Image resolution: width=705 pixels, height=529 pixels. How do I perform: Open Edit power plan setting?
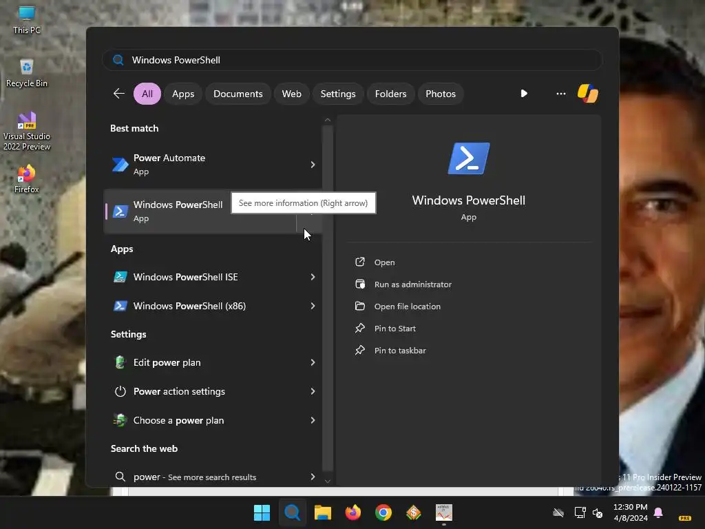tap(213, 362)
